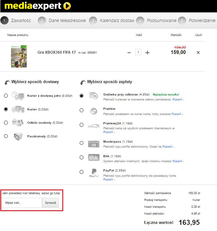
Task: Click the Rodzaj transportu value Kurier
Action: point(196,200)
